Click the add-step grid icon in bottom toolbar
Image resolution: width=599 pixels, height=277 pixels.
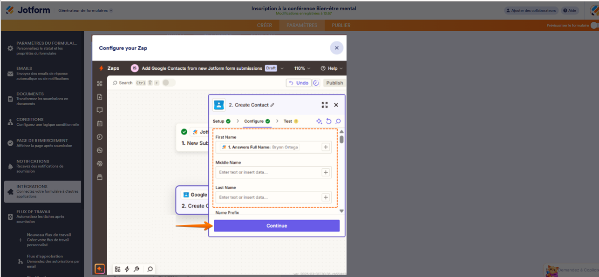pyautogui.click(x=117, y=269)
